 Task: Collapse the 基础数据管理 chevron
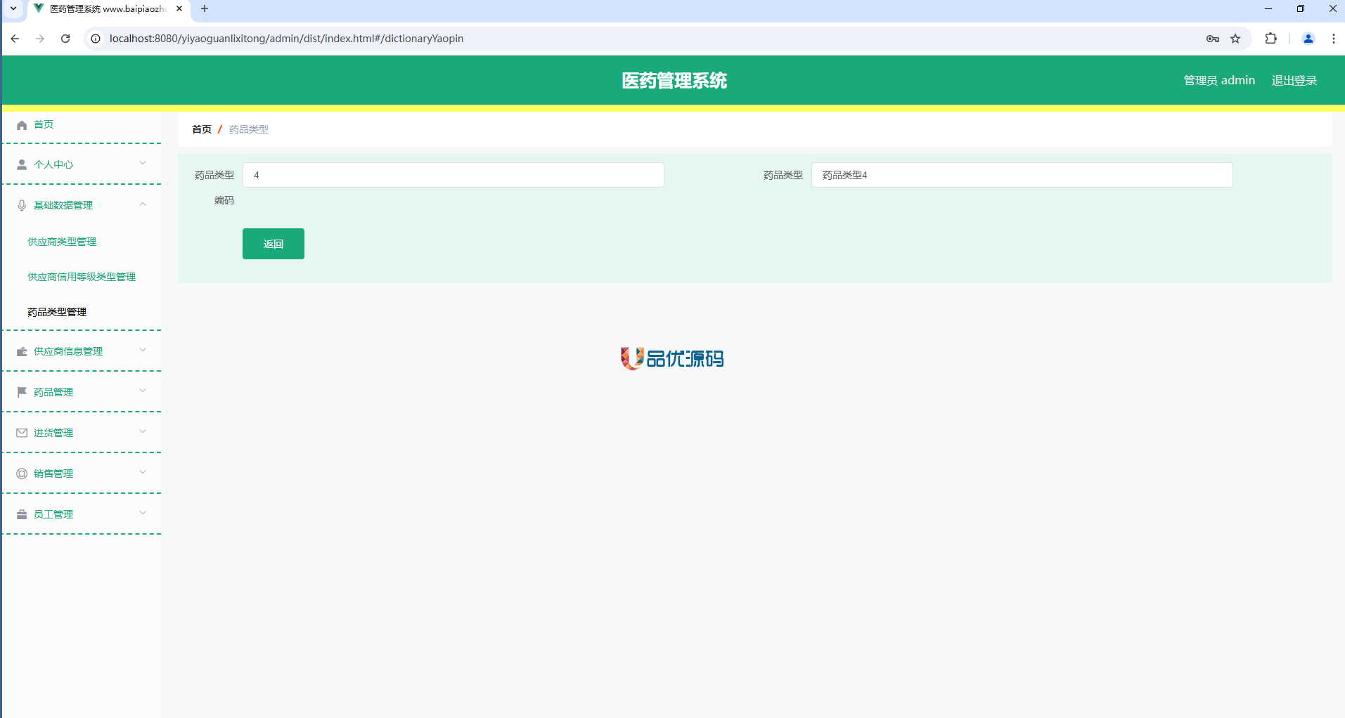click(x=143, y=204)
